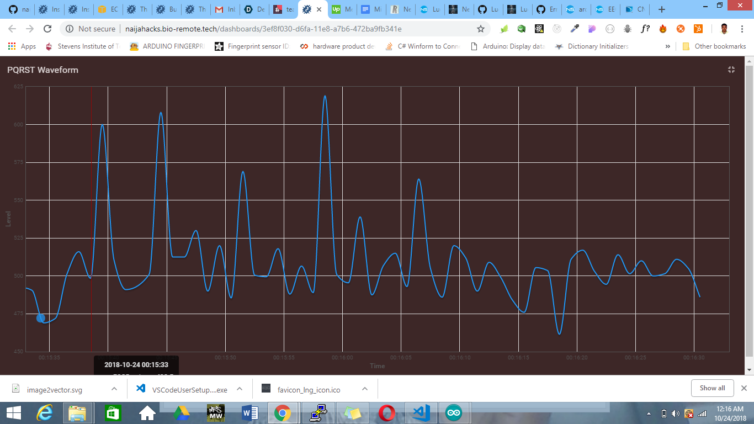The width and height of the screenshot is (754, 424).
Task: Open Dictionary Initializers bookmark
Action: [592, 46]
